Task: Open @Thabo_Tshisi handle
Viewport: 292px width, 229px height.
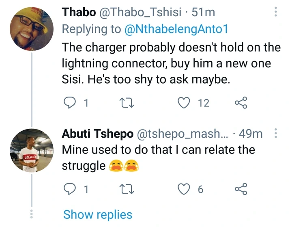Action: [140, 12]
